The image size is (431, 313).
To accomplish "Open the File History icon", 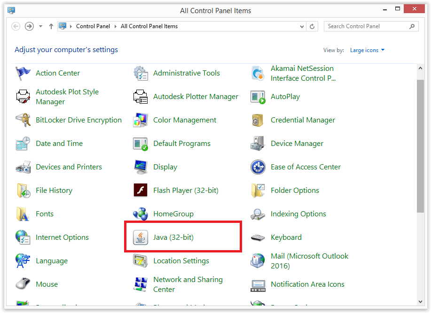I will [x=24, y=191].
